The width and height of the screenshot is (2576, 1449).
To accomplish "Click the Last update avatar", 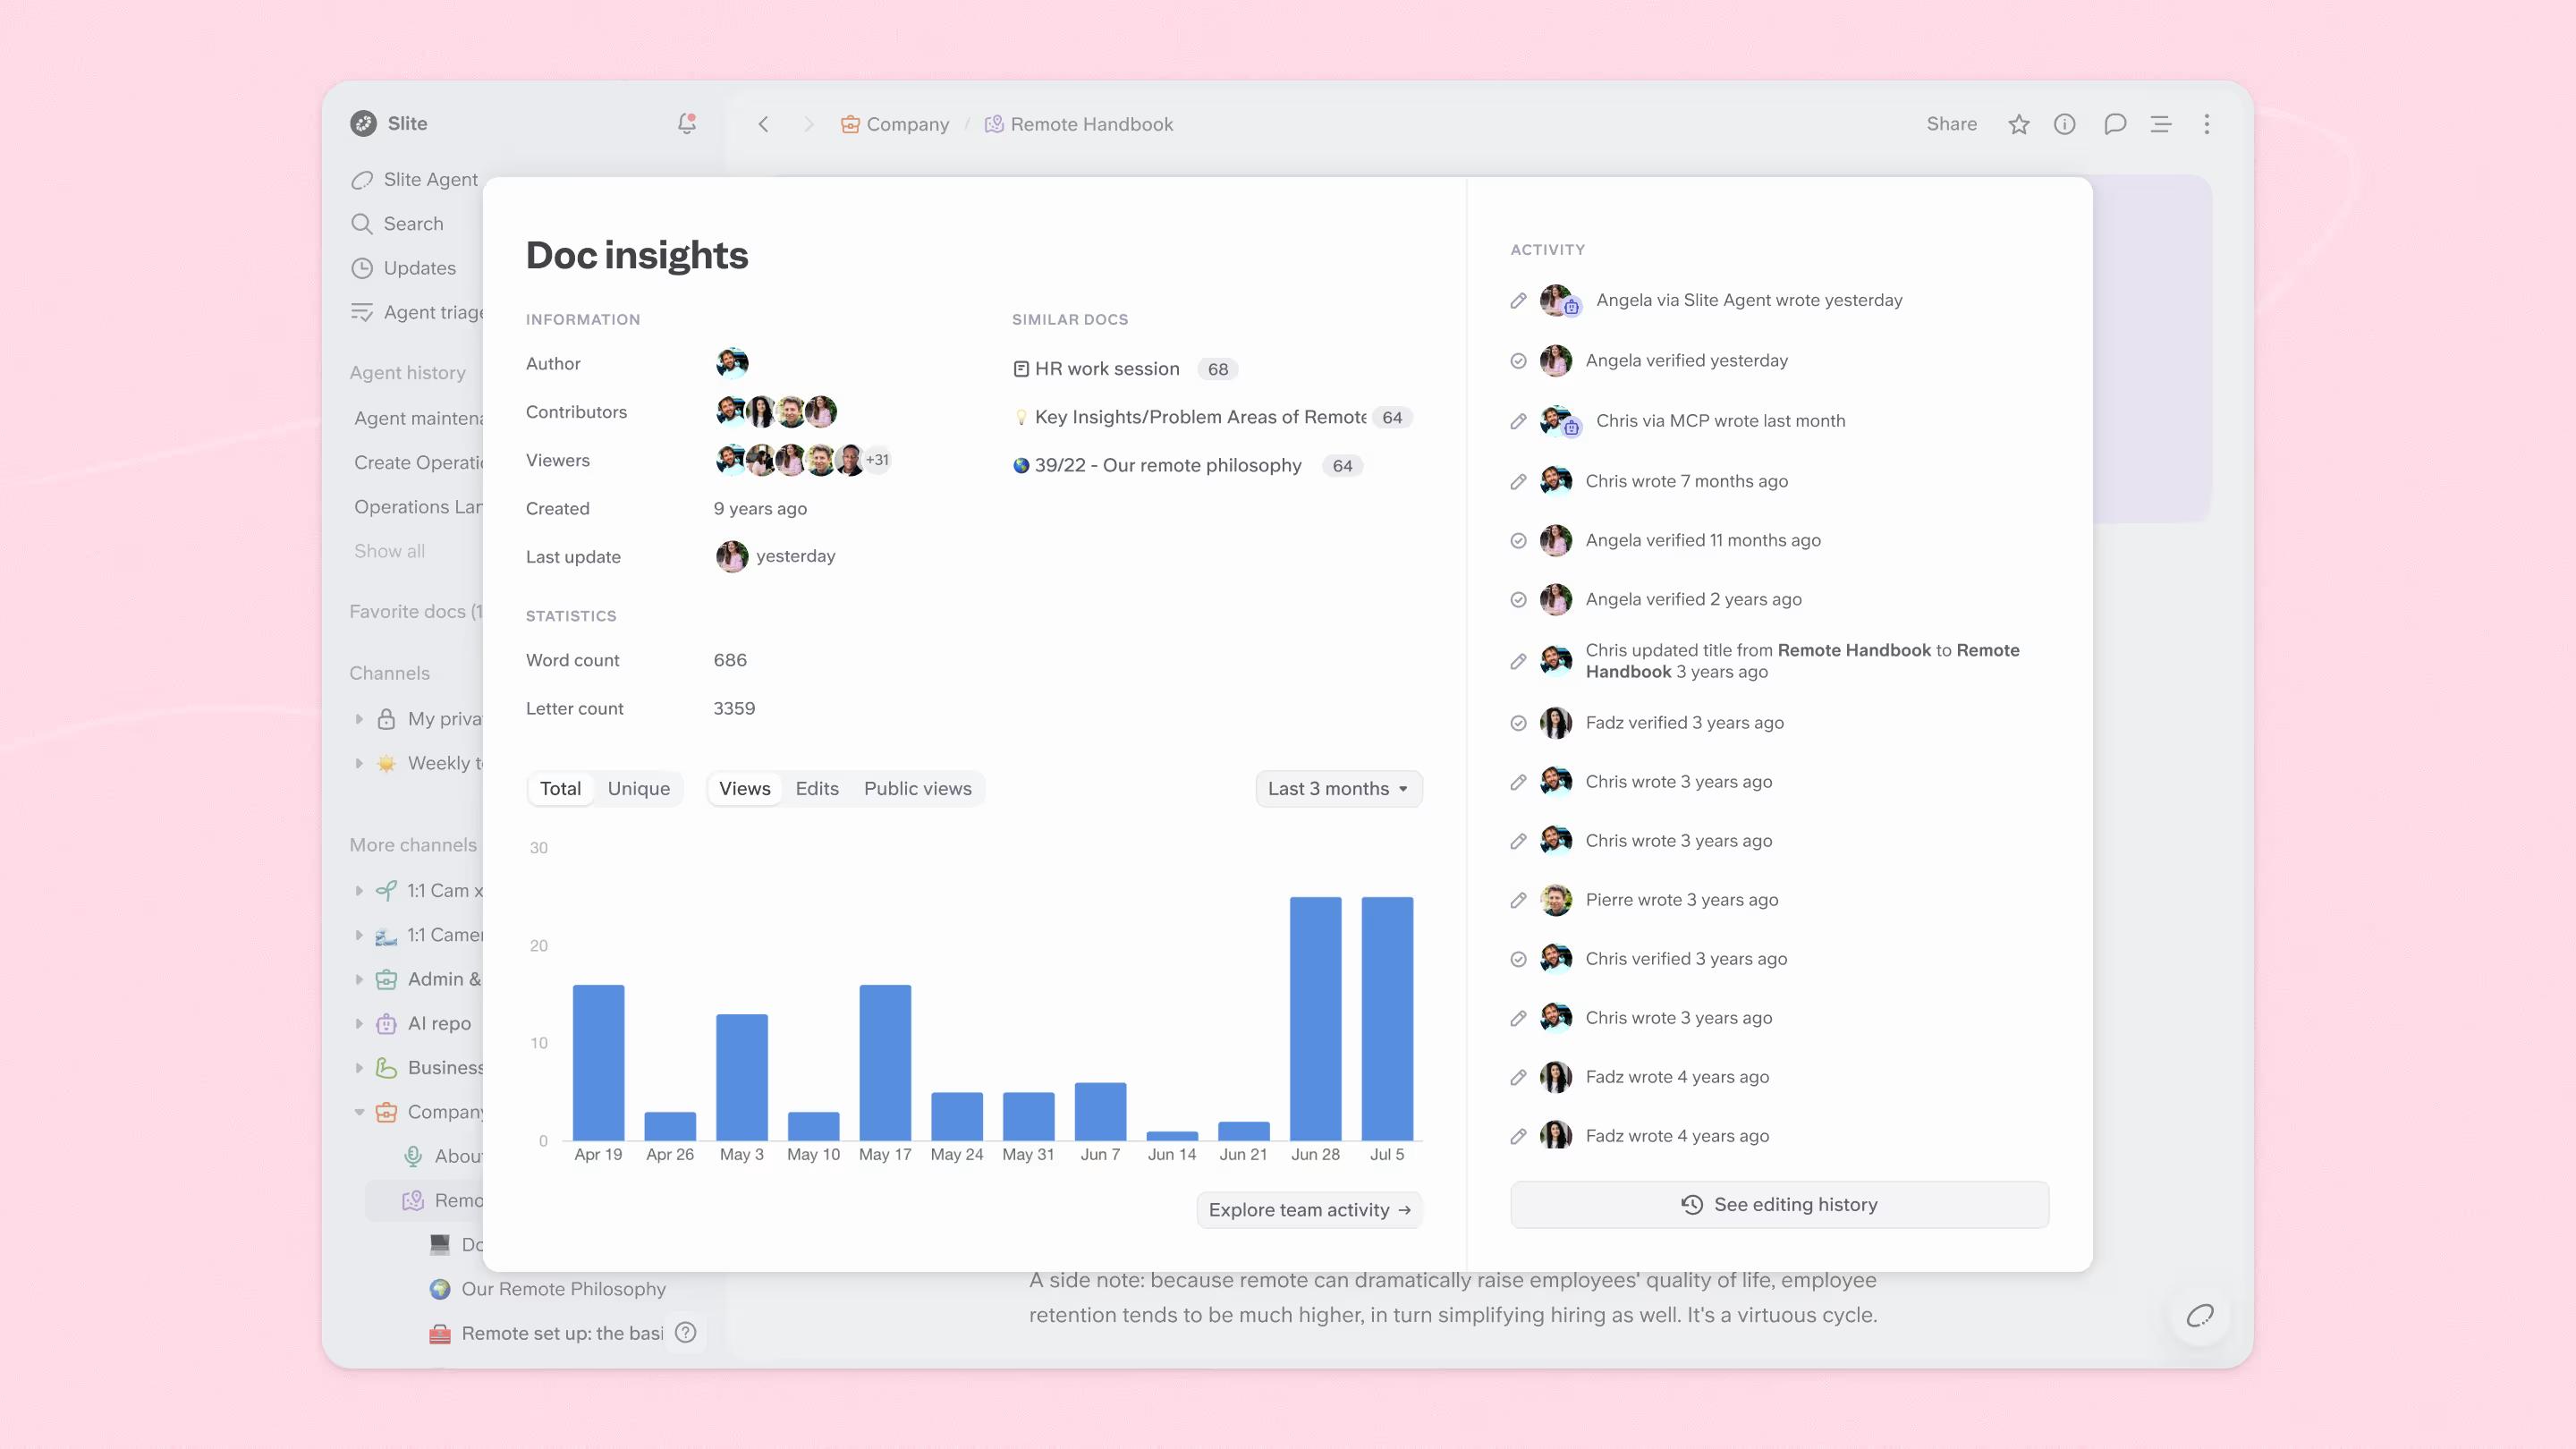I will click(732, 556).
